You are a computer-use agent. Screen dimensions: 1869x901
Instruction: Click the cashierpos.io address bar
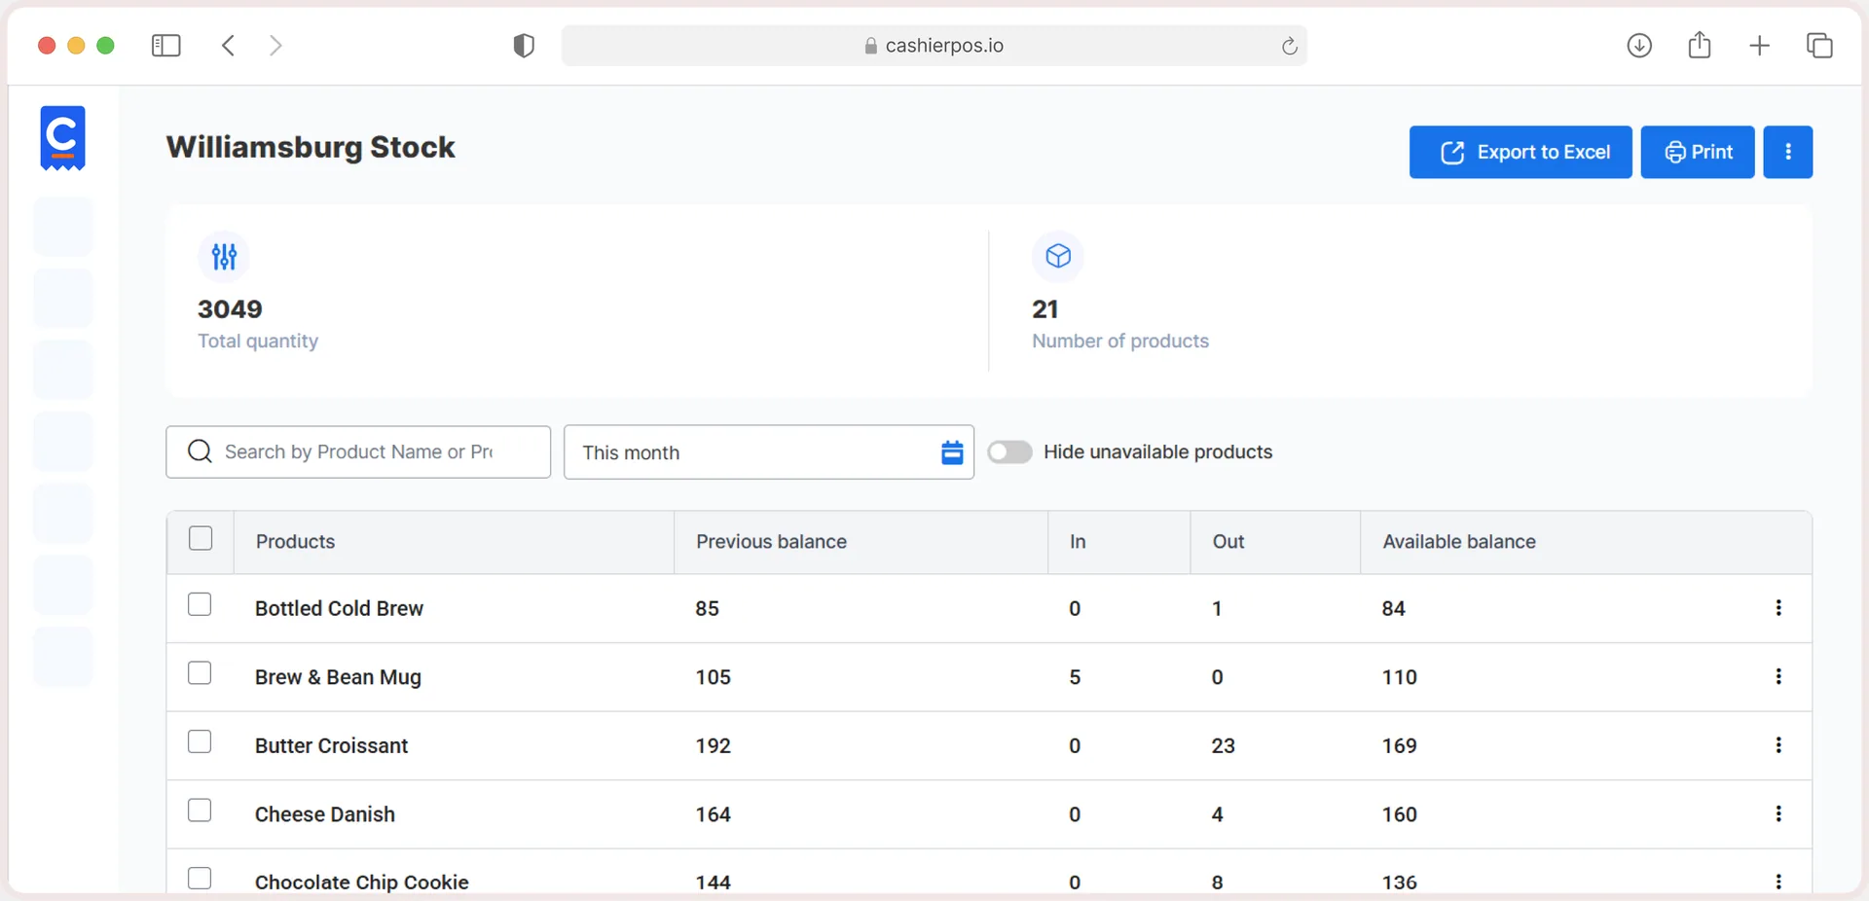[x=934, y=46]
